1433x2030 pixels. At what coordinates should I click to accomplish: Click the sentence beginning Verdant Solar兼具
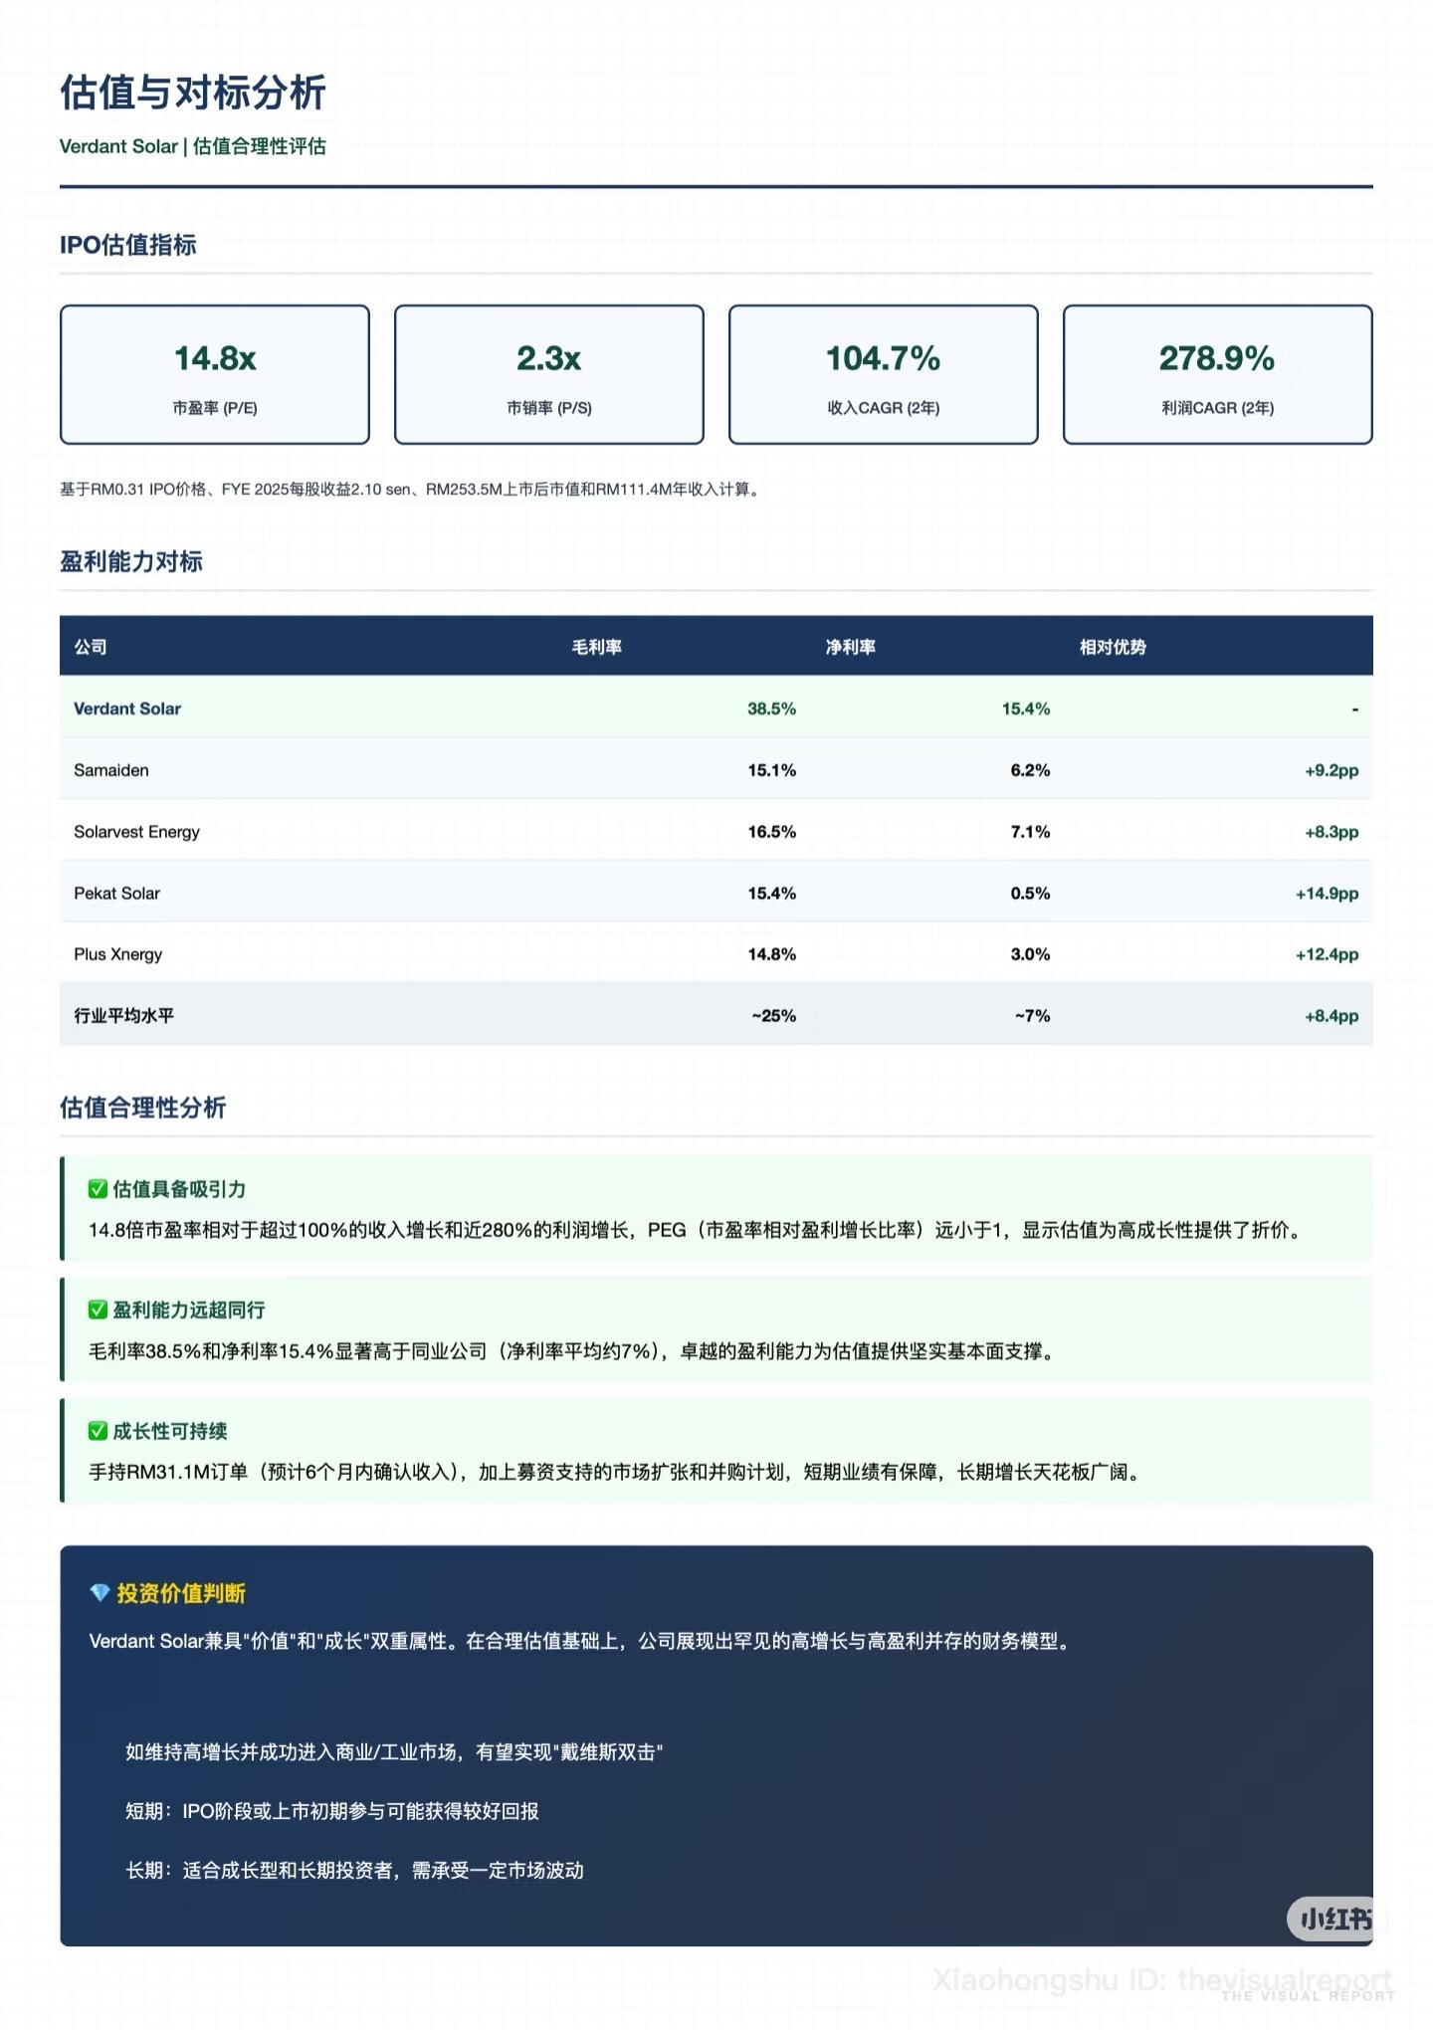tap(581, 1641)
